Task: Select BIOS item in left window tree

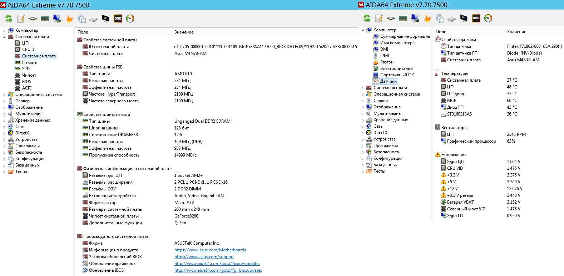Action: pos(26,82)
